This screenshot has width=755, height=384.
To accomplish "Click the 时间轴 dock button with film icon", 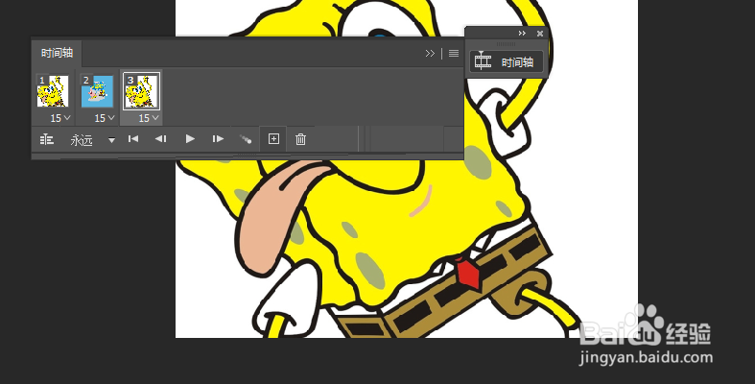I will (507, 62).
